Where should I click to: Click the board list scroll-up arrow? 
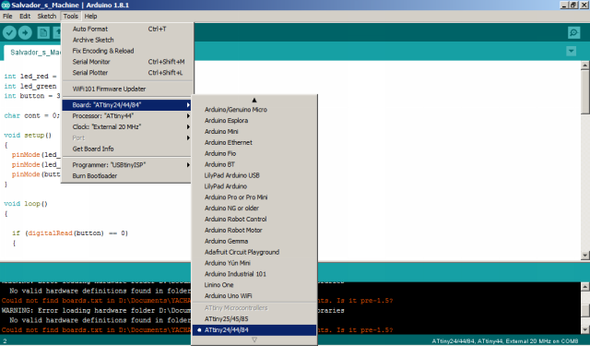pyautogui.click(x=254, y=101)
